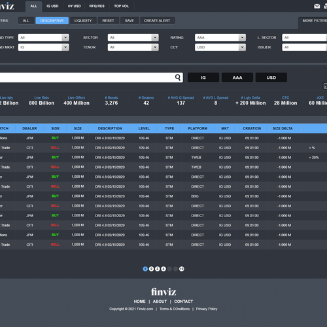Click the AVG L Spread 8 stat
This screenshot has height=327, width=327.
click(216, 101)
